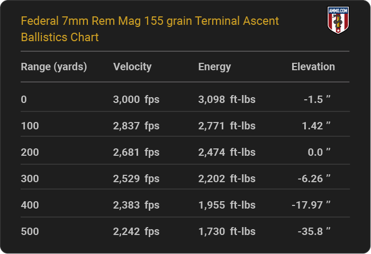Click the -1.5 inch elevation value

(x=317, y=99)
